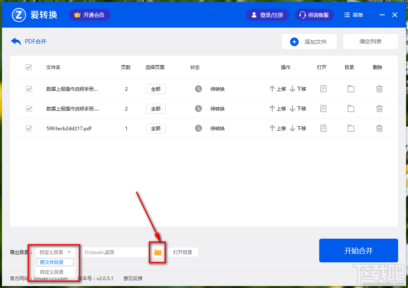Choose 自定义目录 in the export dropdown

click(54, 272)
